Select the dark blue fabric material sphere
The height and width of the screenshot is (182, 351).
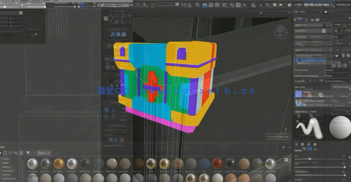(204, 164)
